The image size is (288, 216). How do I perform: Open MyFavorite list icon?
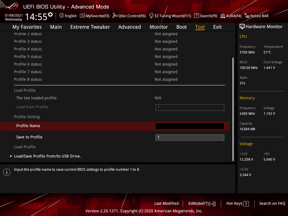[82, 16]
